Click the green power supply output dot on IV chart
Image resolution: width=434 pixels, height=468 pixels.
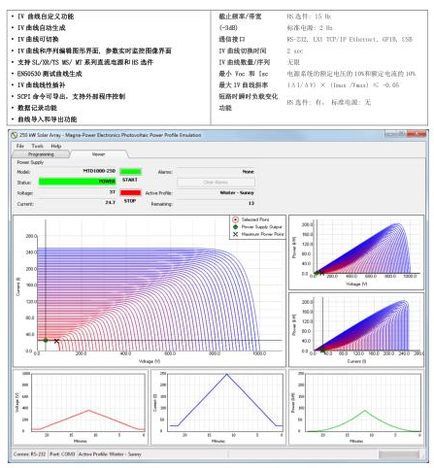46,340
